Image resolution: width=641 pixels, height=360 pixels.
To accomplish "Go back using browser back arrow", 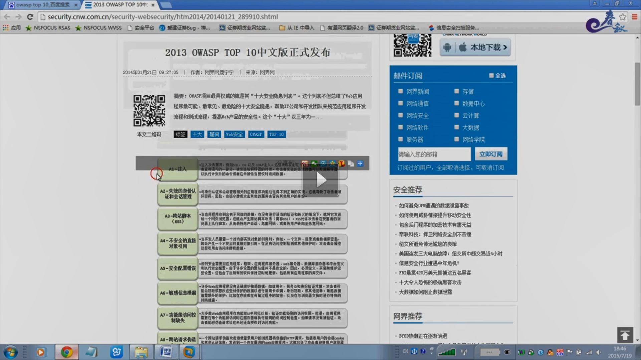I will 7,17.
